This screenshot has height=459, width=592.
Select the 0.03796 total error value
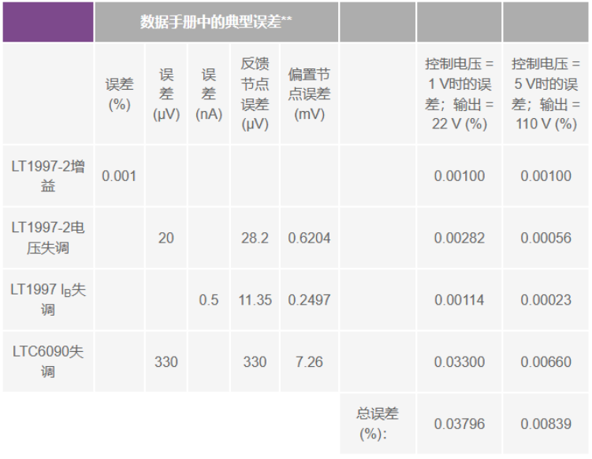(x=459, y=424)
